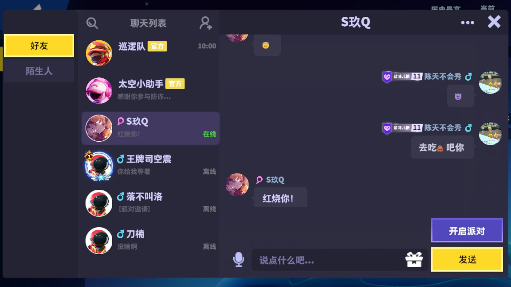The width and height of the screenshot is (511, 287).
Task: Open chat with 落不叫洛
Action: click(x=150, y=203)
